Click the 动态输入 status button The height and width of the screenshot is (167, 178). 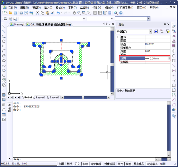pyautogui.click(x=153, y=164)
